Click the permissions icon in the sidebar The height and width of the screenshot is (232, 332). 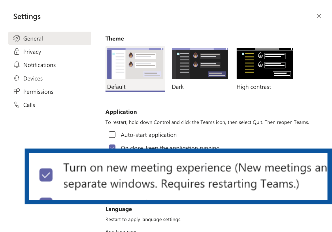click(17, 91)
